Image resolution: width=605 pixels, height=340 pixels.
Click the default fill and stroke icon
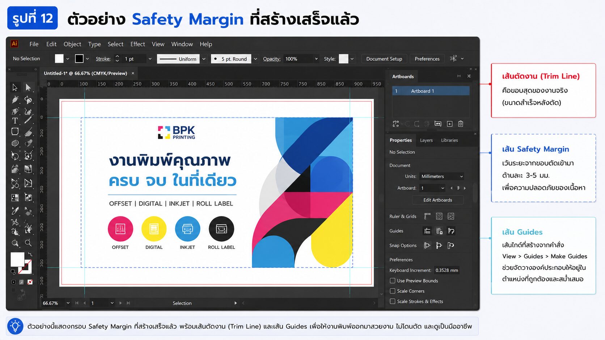point(13,272)
